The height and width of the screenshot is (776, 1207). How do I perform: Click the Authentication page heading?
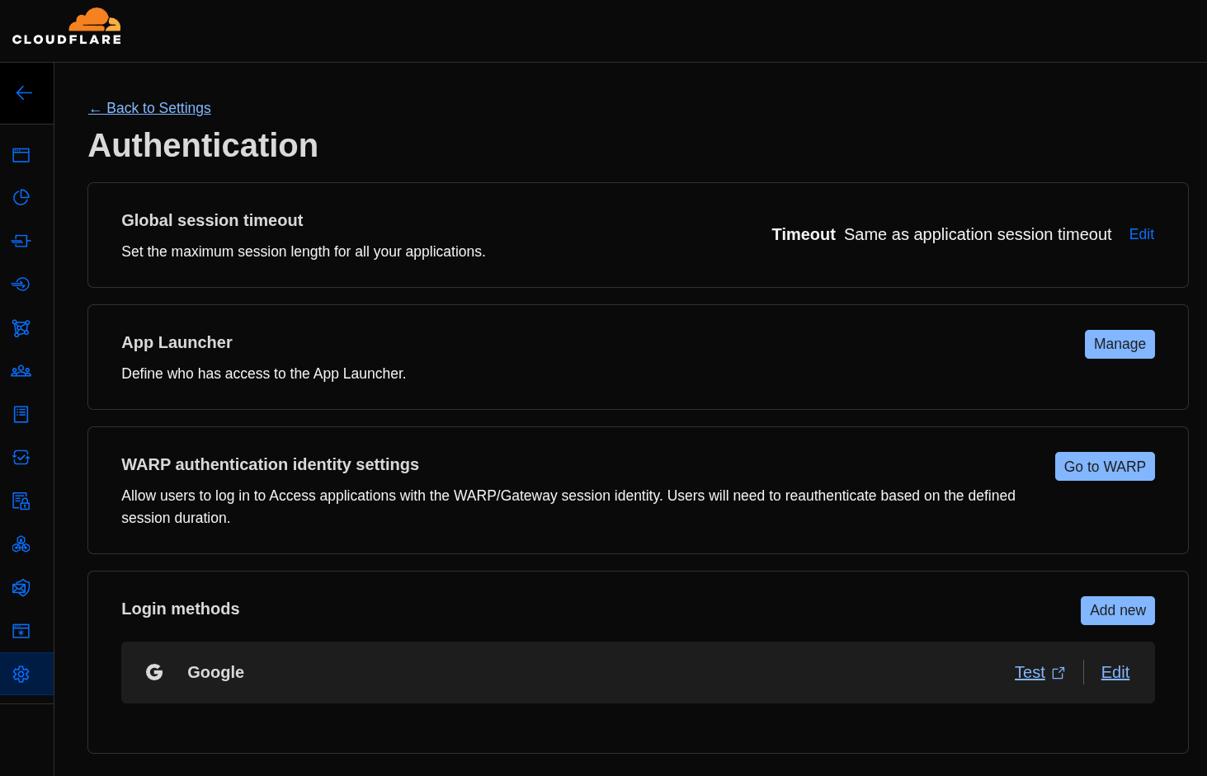click(203, 145)
